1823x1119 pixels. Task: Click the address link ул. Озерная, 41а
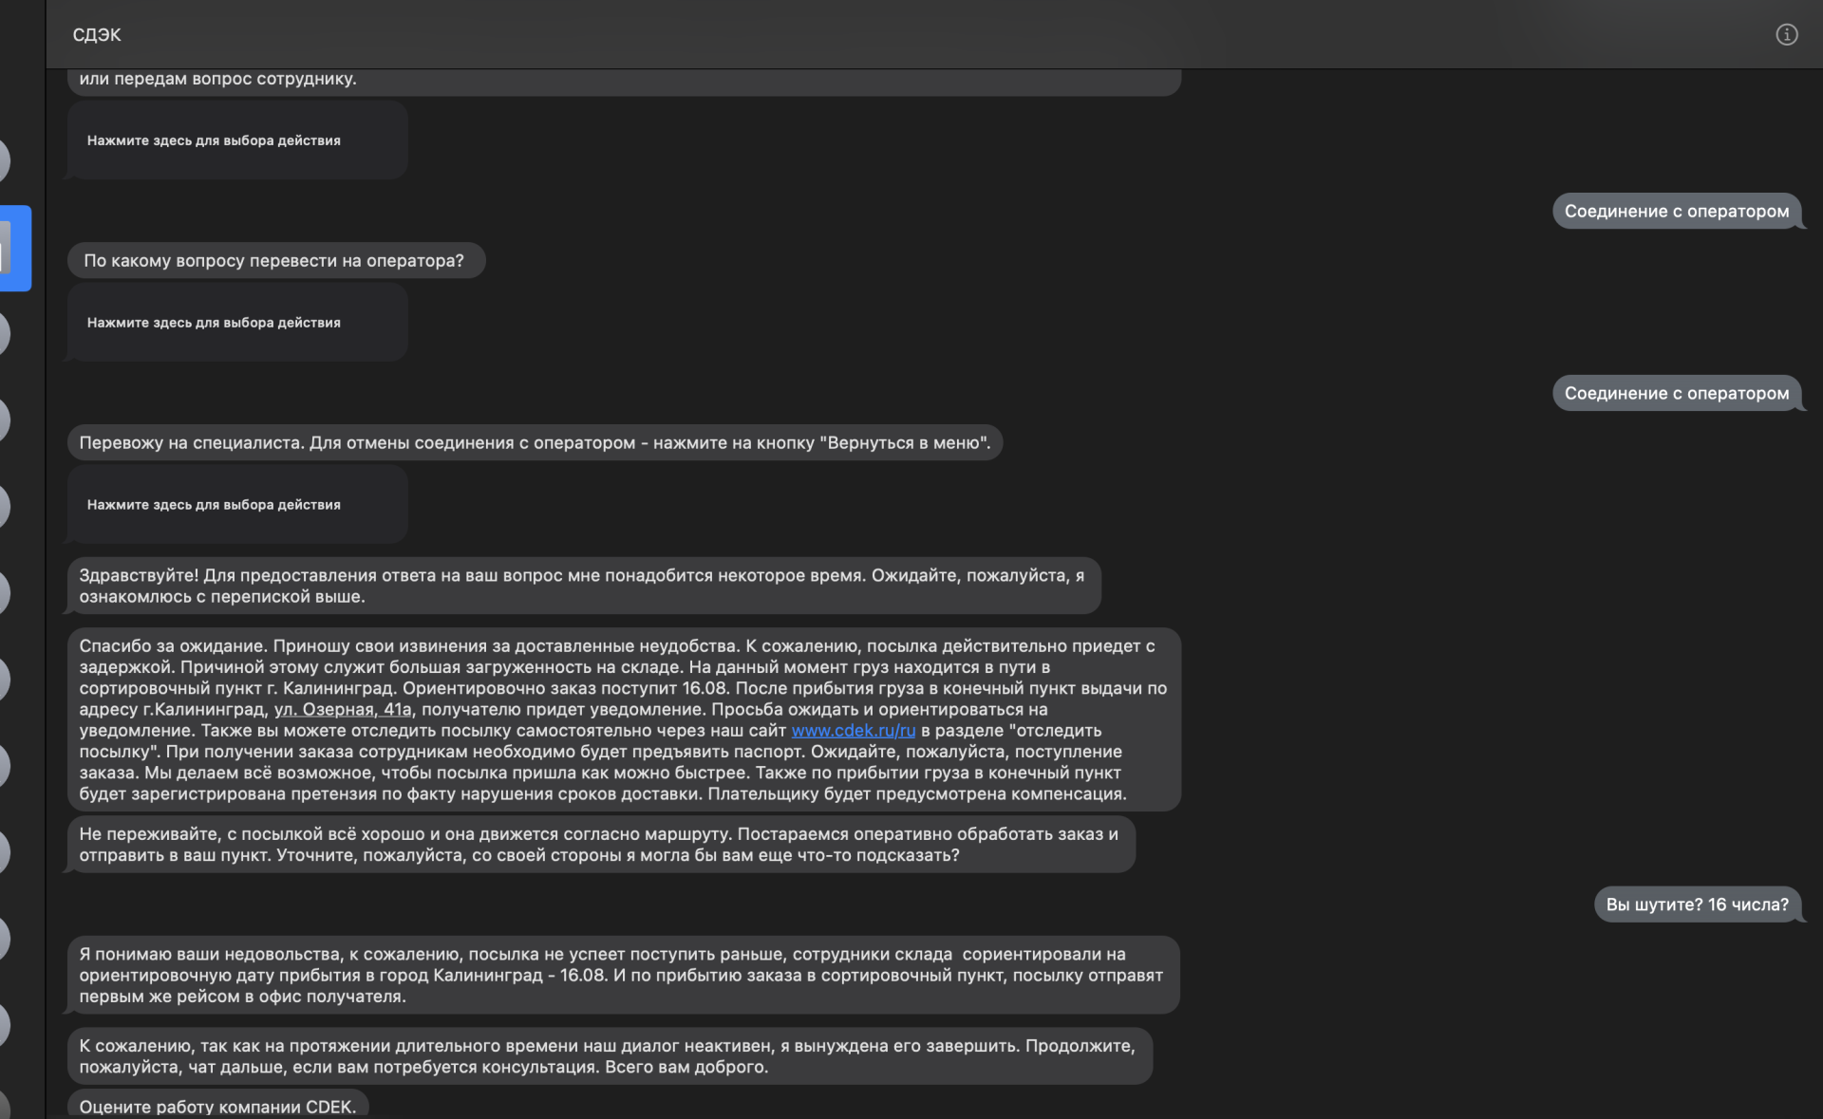tap(343, 710)
